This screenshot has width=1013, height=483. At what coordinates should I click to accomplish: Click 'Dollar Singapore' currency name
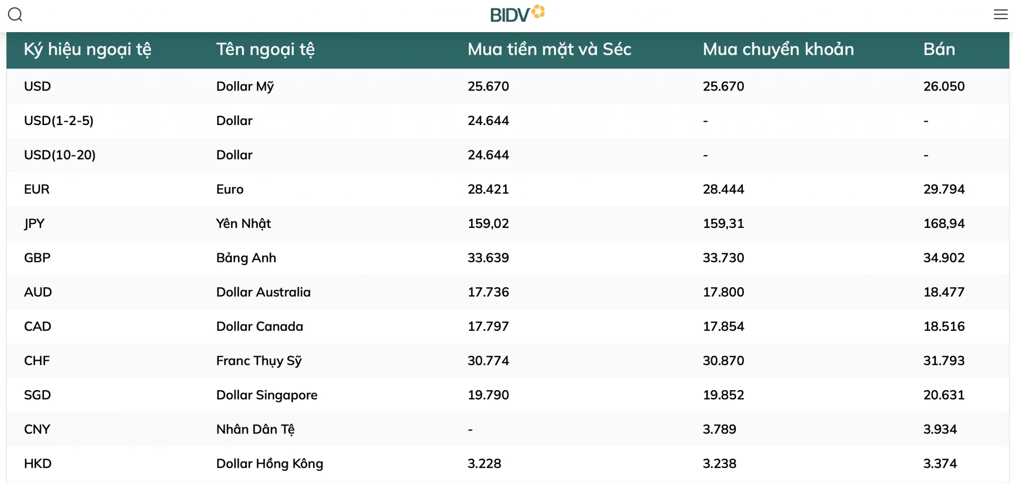tap(267, 395)
